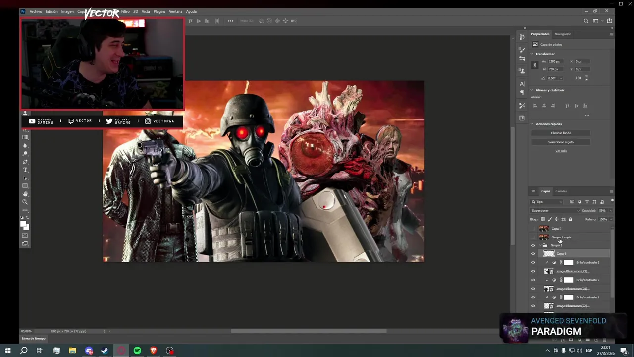This screenshot has height=357, width=634.
Task: Hide the Capa 6 layer
Action: 533,254
